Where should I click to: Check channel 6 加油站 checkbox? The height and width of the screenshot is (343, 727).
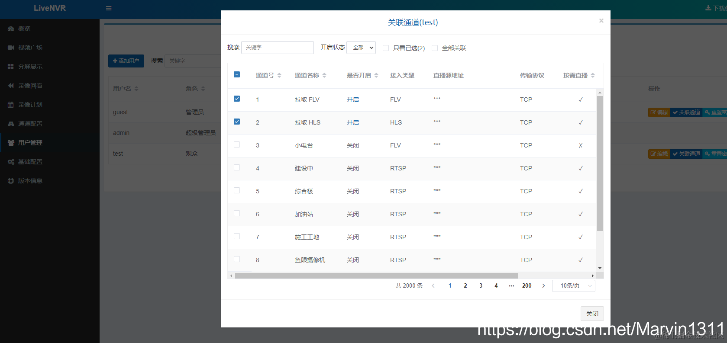coord(237,213)
